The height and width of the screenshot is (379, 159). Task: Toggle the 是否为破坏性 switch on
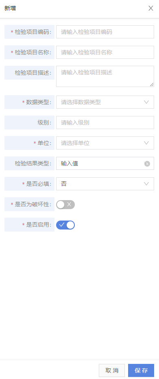(65, 205)
